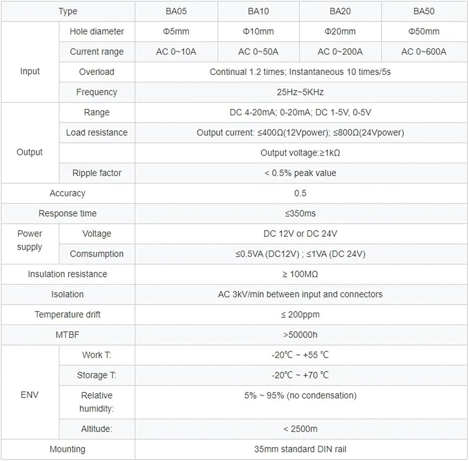Select the MTBF >50000h value

300,335
